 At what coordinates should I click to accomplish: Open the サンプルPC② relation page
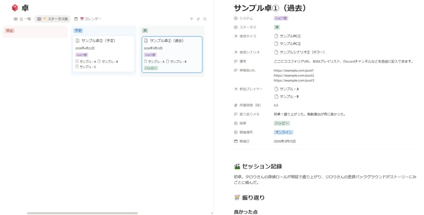(x=288, y=44)
